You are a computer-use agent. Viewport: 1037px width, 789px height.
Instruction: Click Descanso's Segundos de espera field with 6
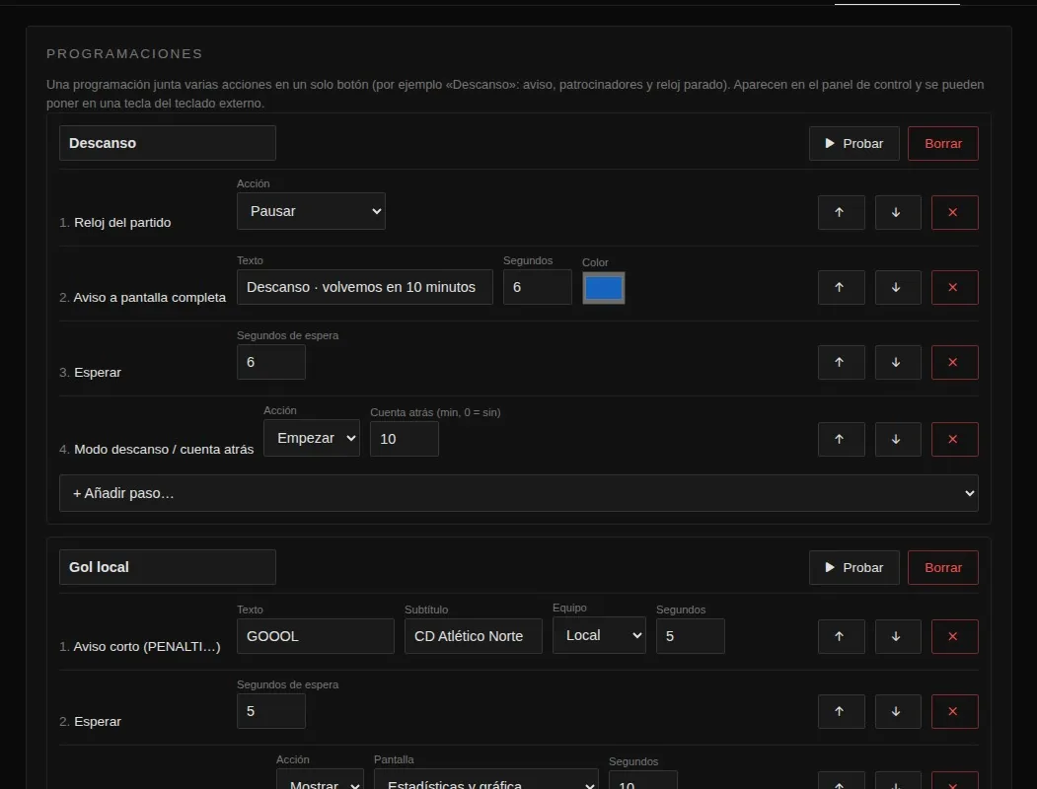[271, 362]
